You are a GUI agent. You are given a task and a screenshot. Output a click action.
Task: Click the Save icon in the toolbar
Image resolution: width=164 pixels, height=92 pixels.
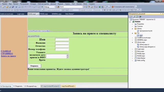tap(10, 7)
